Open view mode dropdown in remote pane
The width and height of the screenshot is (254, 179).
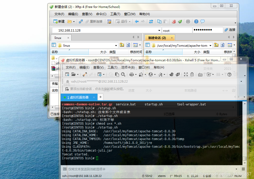(x=234, y=45)
